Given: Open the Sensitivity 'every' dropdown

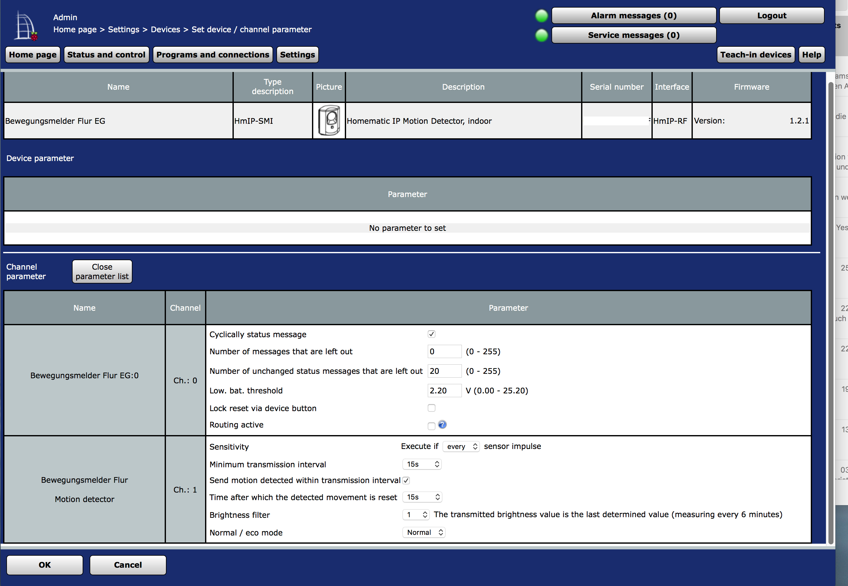Looking at the screenshot, I should pos(461,446).
